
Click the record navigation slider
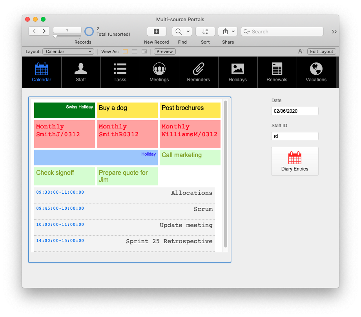coord(55,36)
